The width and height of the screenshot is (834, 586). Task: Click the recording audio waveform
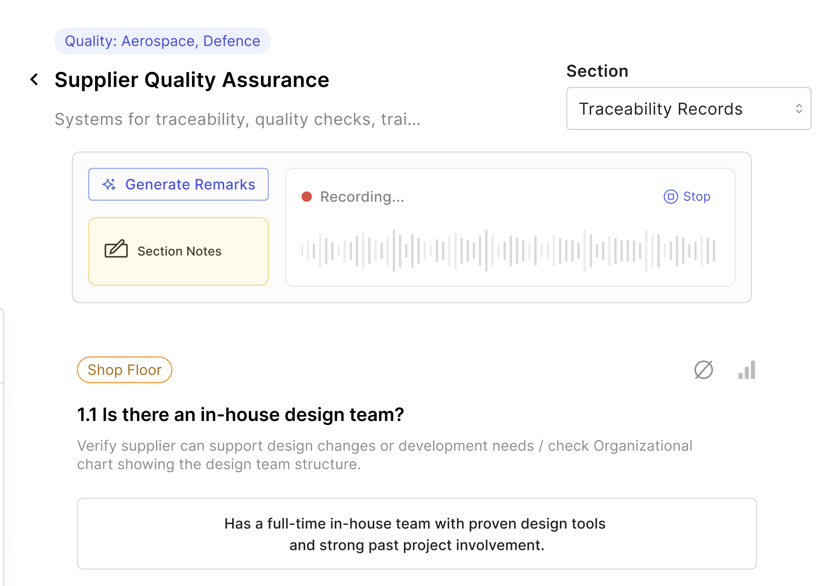(510, 251)
